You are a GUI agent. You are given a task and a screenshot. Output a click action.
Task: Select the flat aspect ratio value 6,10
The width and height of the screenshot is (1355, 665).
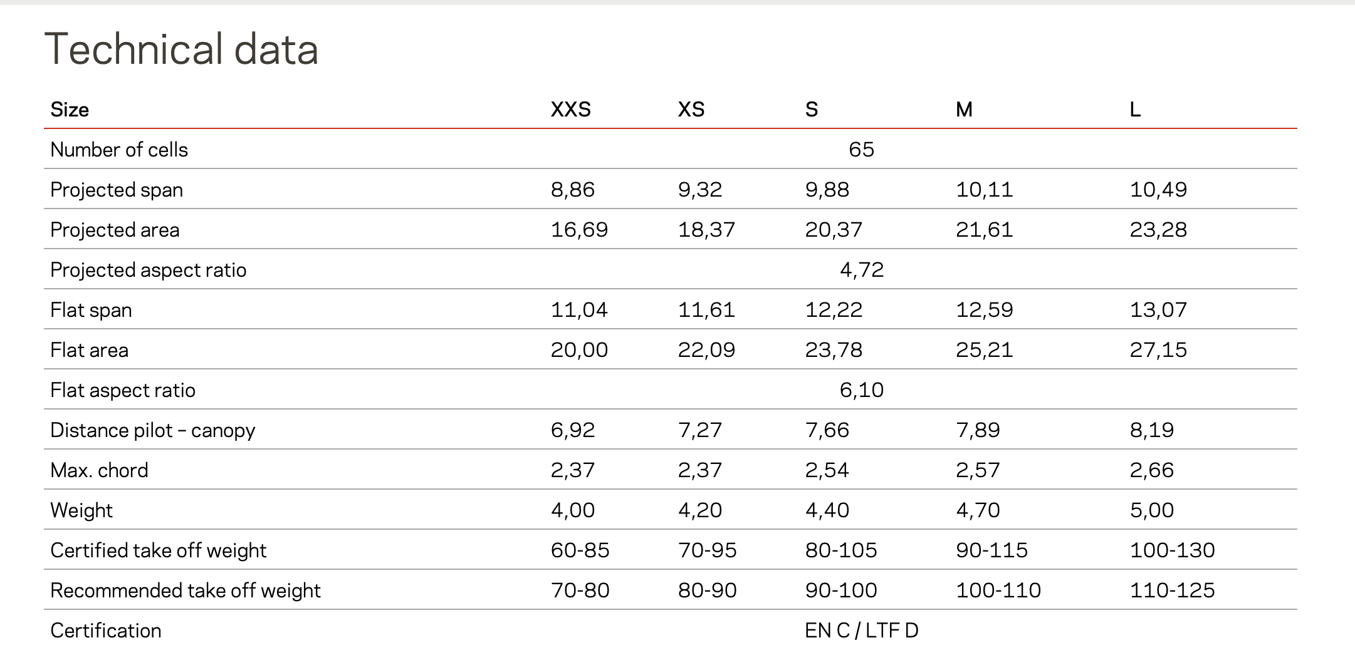(861, 390)
